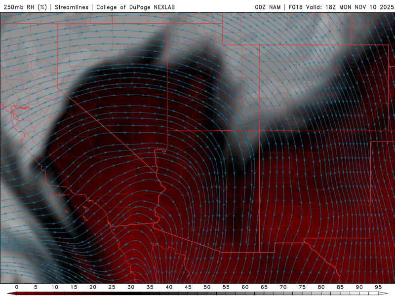Screen dimensions: 395x296
Task: Click the '70' label on the color scale
Action: (283, 287)
